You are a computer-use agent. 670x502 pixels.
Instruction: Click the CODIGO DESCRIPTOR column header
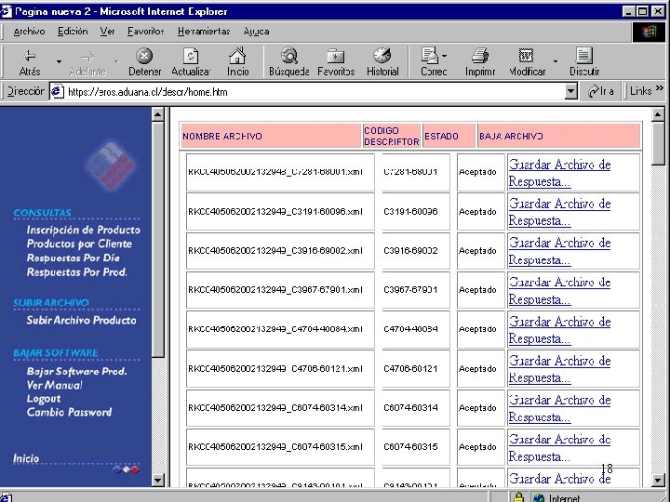pyautogui.click(x=392, y=136)
